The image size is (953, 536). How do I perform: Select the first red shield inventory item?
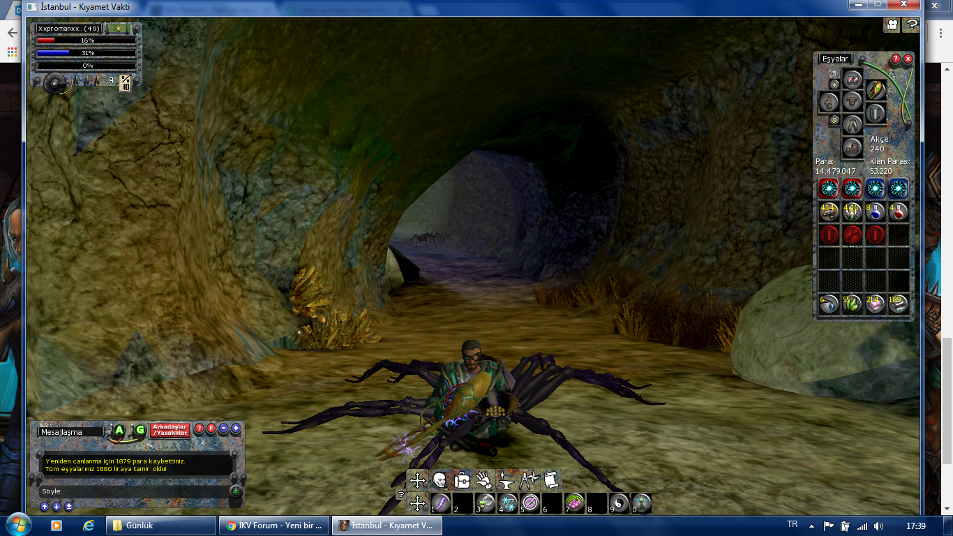tap(829, 235)
